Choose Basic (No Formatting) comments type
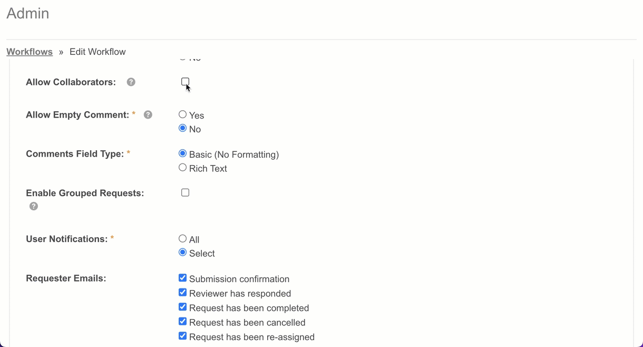 coord(183,153)
